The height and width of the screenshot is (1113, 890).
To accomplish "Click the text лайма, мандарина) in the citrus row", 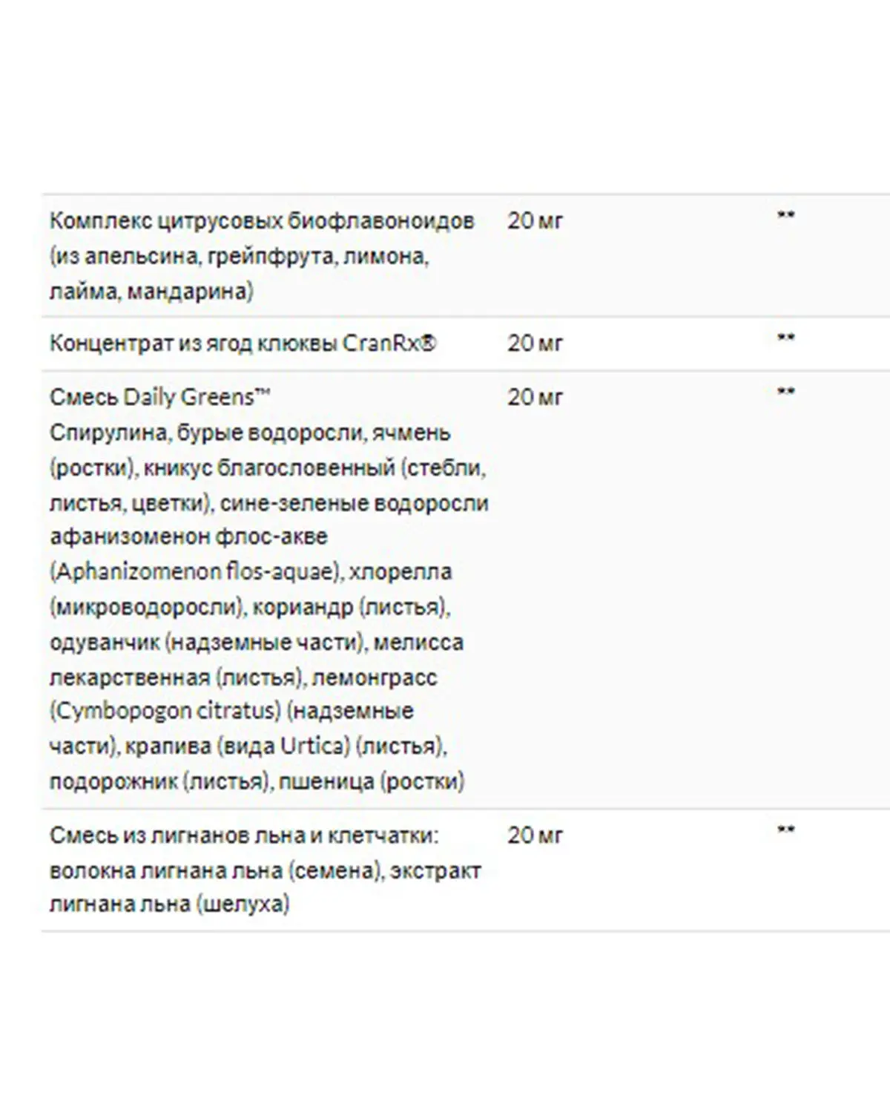I will tap(151, 291).
